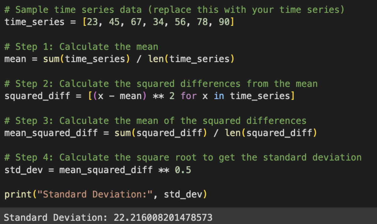
Task: Click the sum function on the mean line
Action: pos(51,59)
